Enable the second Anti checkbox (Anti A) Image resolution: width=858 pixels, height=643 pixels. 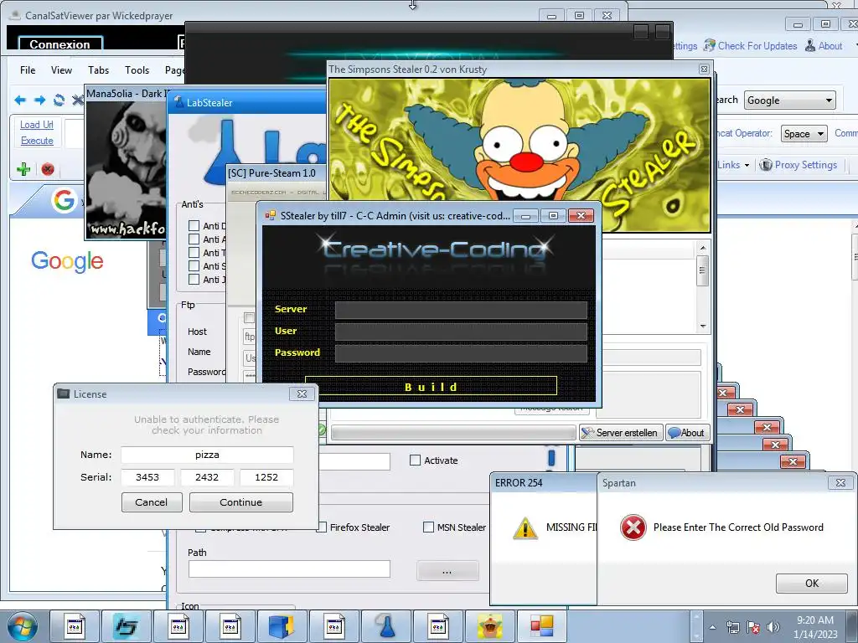194,239
